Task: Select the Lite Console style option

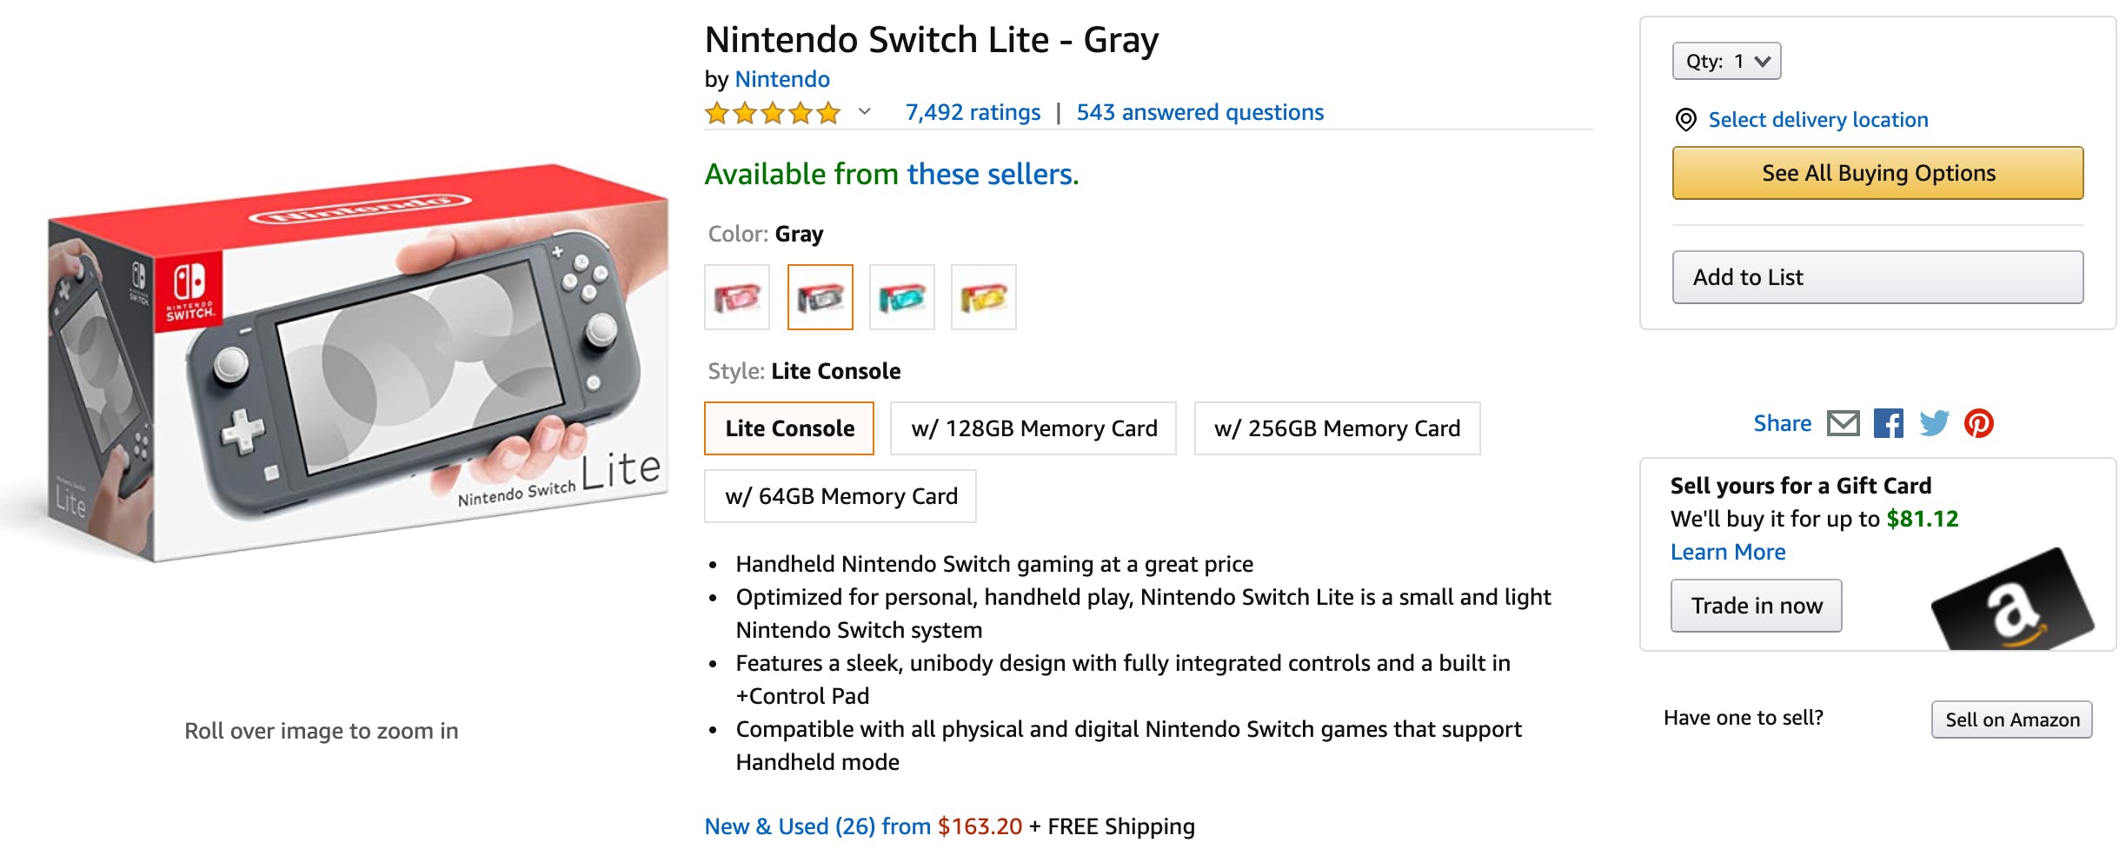Action: coord(789,428)
